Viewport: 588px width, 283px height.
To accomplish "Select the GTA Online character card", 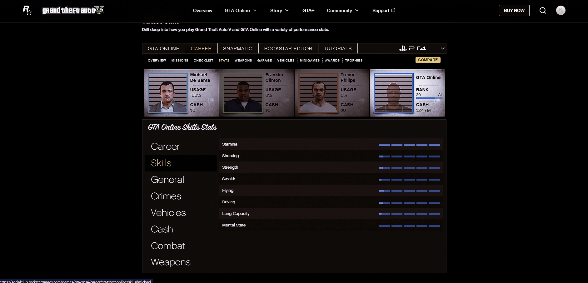I will (407, 93).
